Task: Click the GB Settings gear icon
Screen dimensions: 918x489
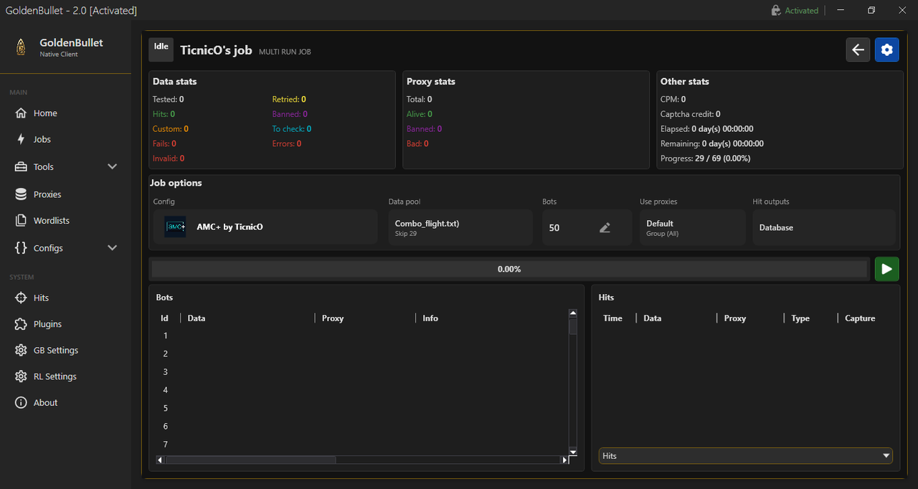Action: pos(21,351)
